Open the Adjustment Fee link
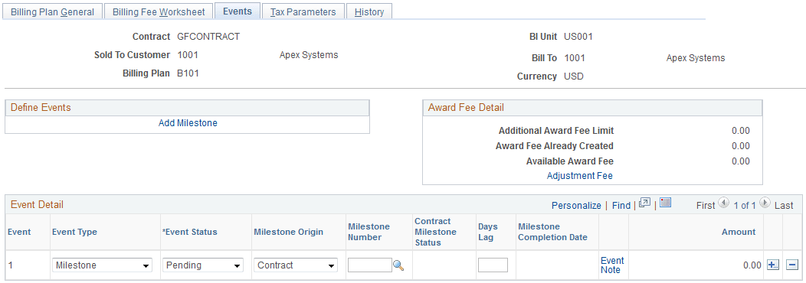The height and width of the screenshot is (283, 806). 580,176
